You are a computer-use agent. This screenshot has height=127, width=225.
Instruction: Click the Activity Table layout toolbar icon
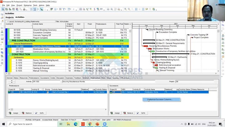point(31,9)
